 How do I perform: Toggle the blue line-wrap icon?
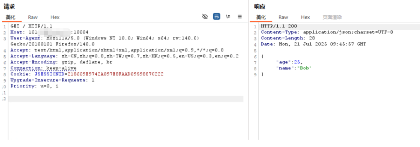tap(217, 16)
